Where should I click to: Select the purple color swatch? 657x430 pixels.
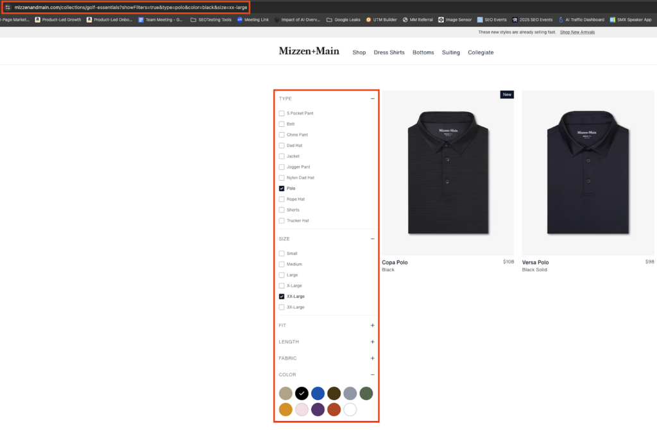coord(318,409)
